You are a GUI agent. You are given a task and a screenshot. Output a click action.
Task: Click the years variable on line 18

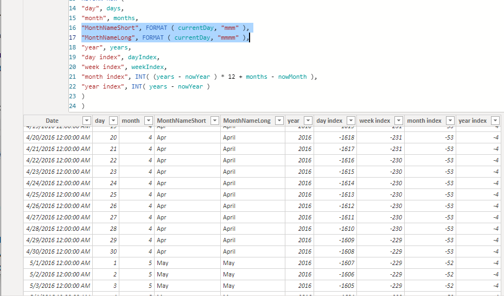coord(119,47)
